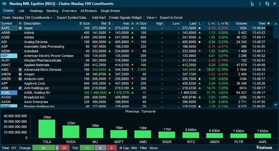The height and width of the screenshot is (151, 279).
Task: Click the Axon Enterprise description
Action: coord(36,102)
